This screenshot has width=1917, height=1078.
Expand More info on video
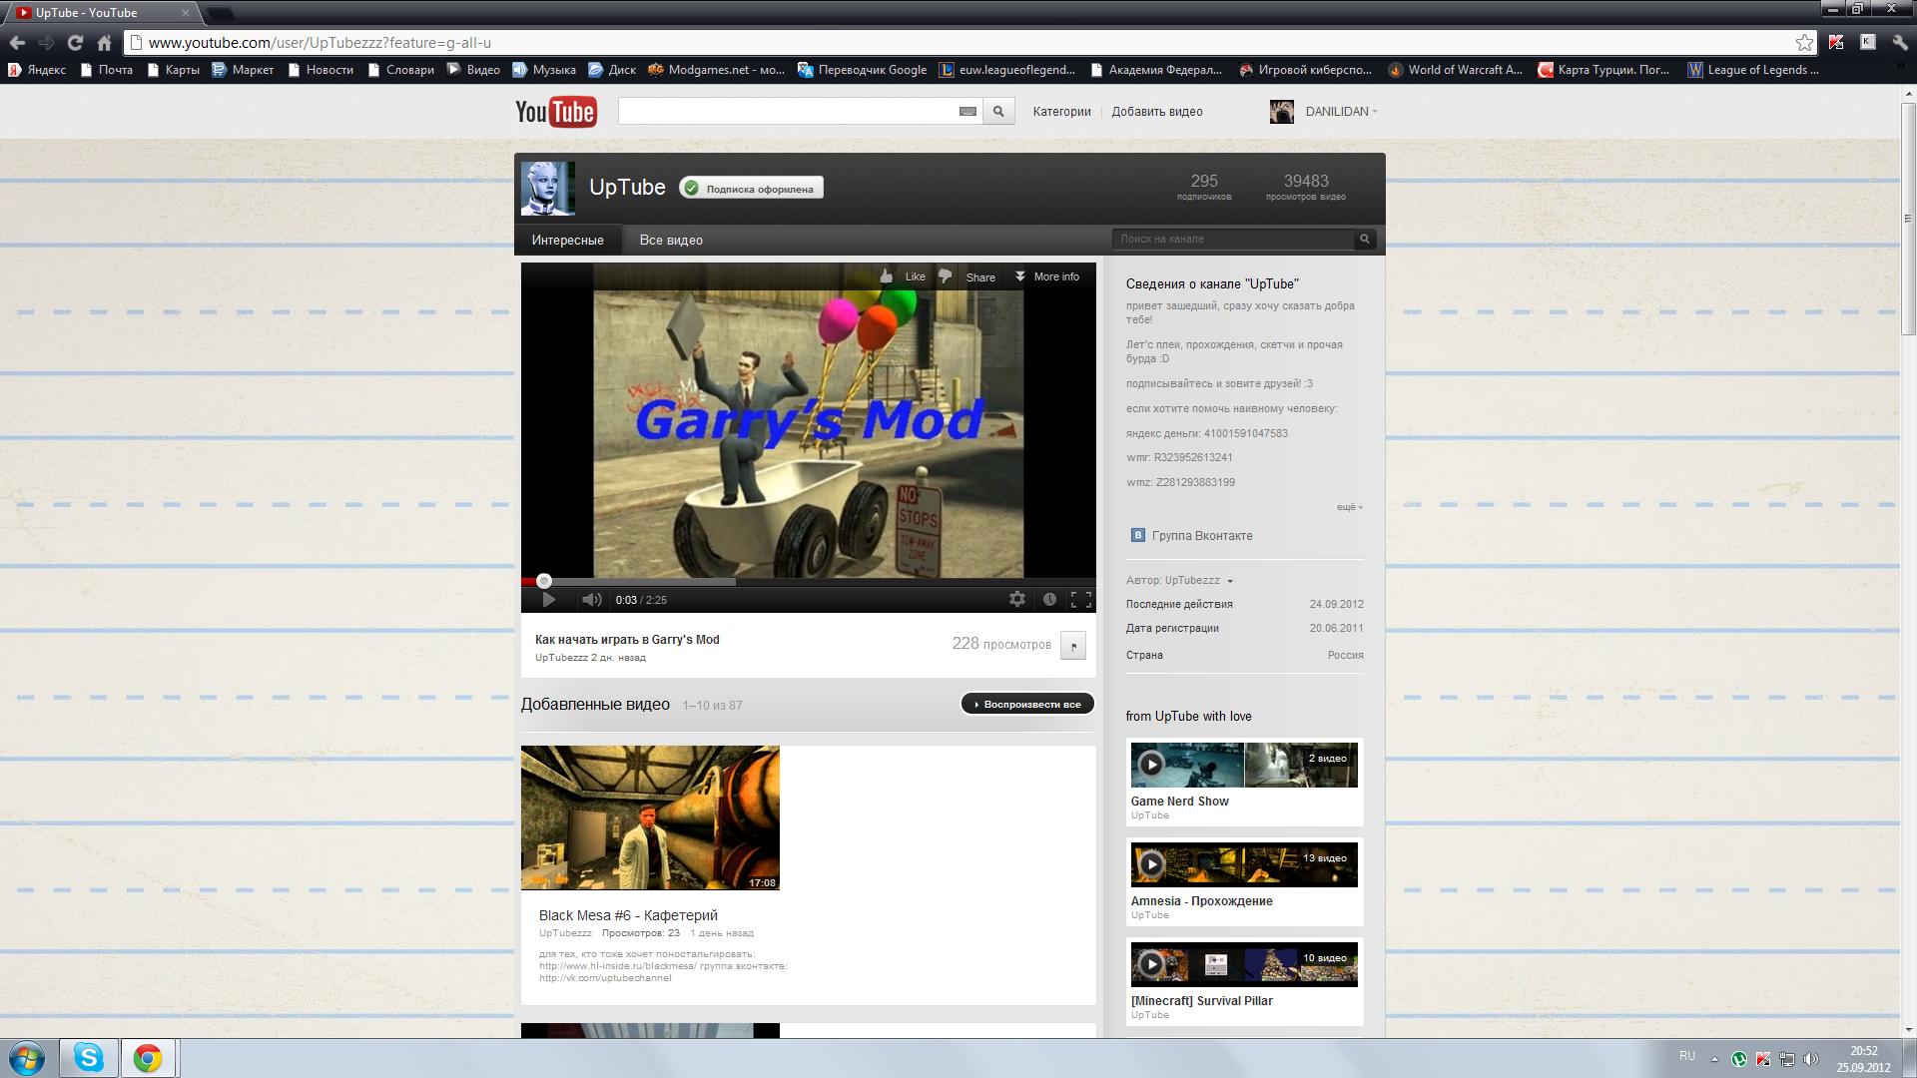[x=1046, y=276]
